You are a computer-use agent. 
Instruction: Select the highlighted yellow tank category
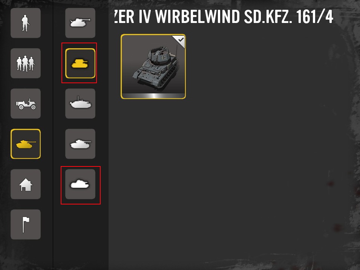pyautogui.click(x=26, y=144)
